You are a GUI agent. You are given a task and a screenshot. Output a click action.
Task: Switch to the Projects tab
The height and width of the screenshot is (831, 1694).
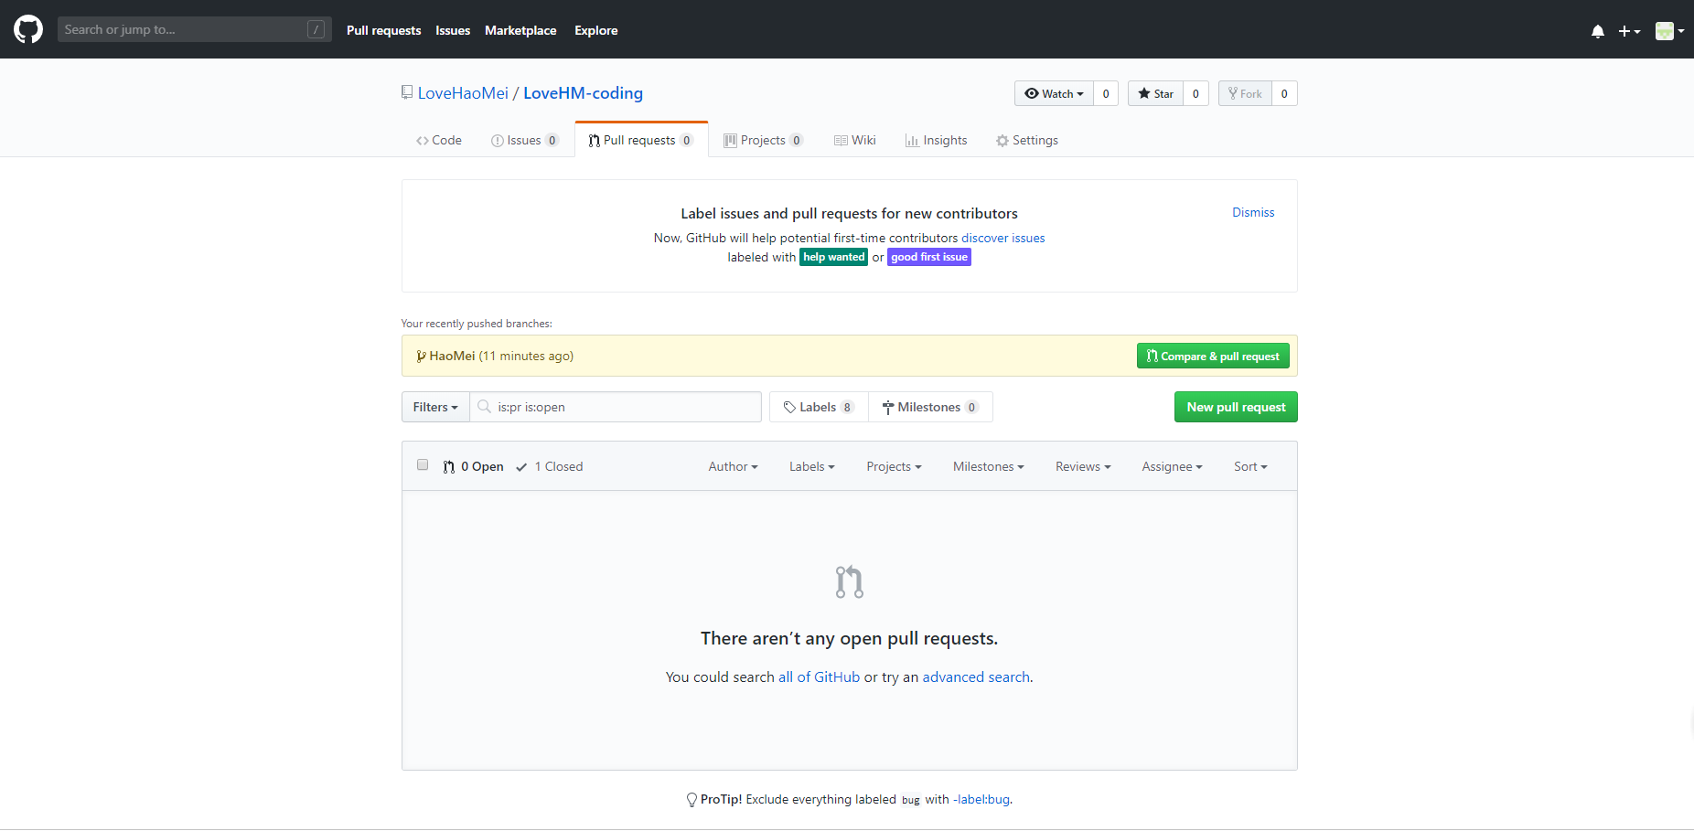pos(763,140)
